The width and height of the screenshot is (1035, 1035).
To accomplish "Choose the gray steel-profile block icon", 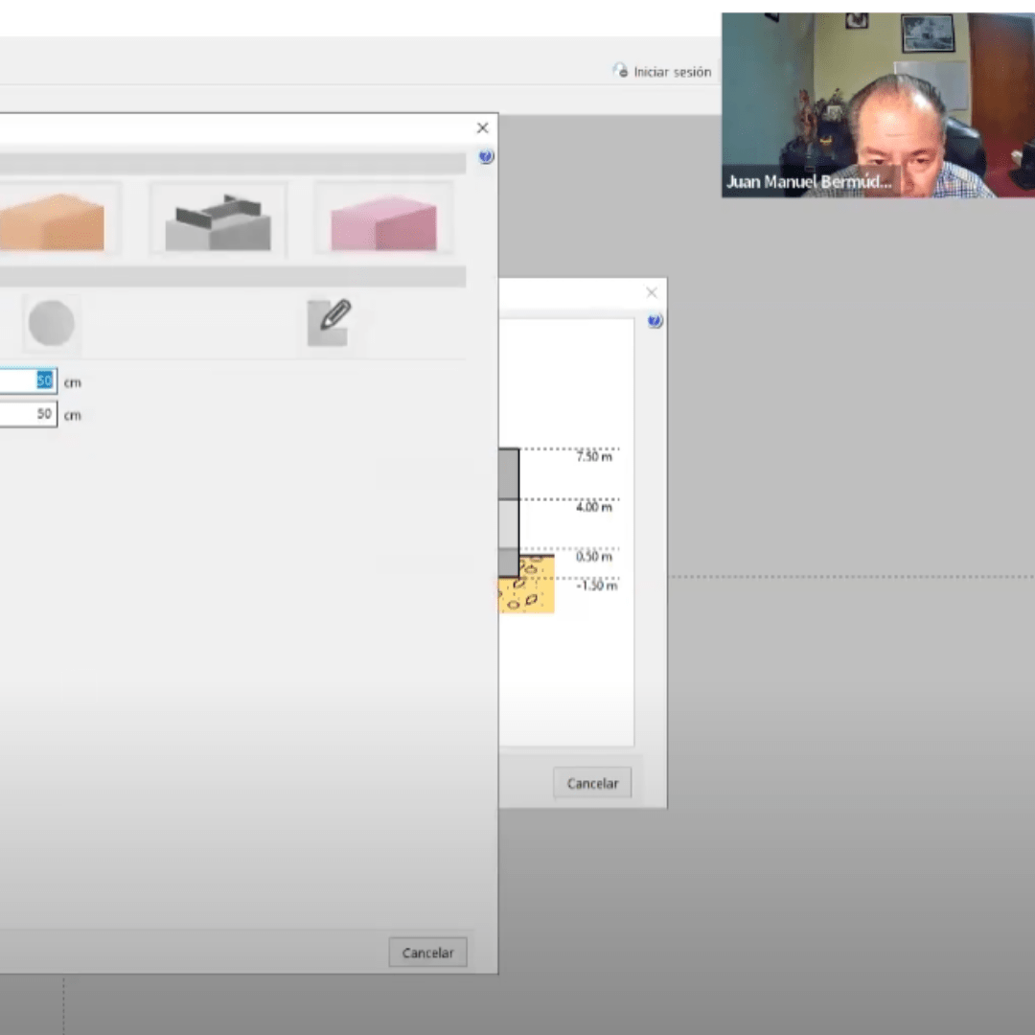I will (x=218, y=219).
